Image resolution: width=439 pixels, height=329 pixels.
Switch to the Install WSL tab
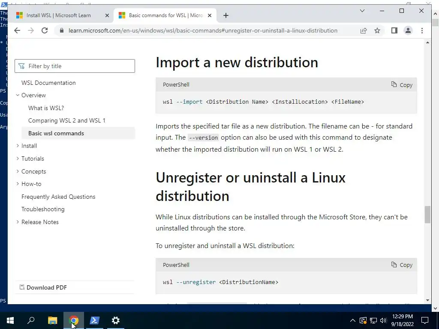(58, 15)
